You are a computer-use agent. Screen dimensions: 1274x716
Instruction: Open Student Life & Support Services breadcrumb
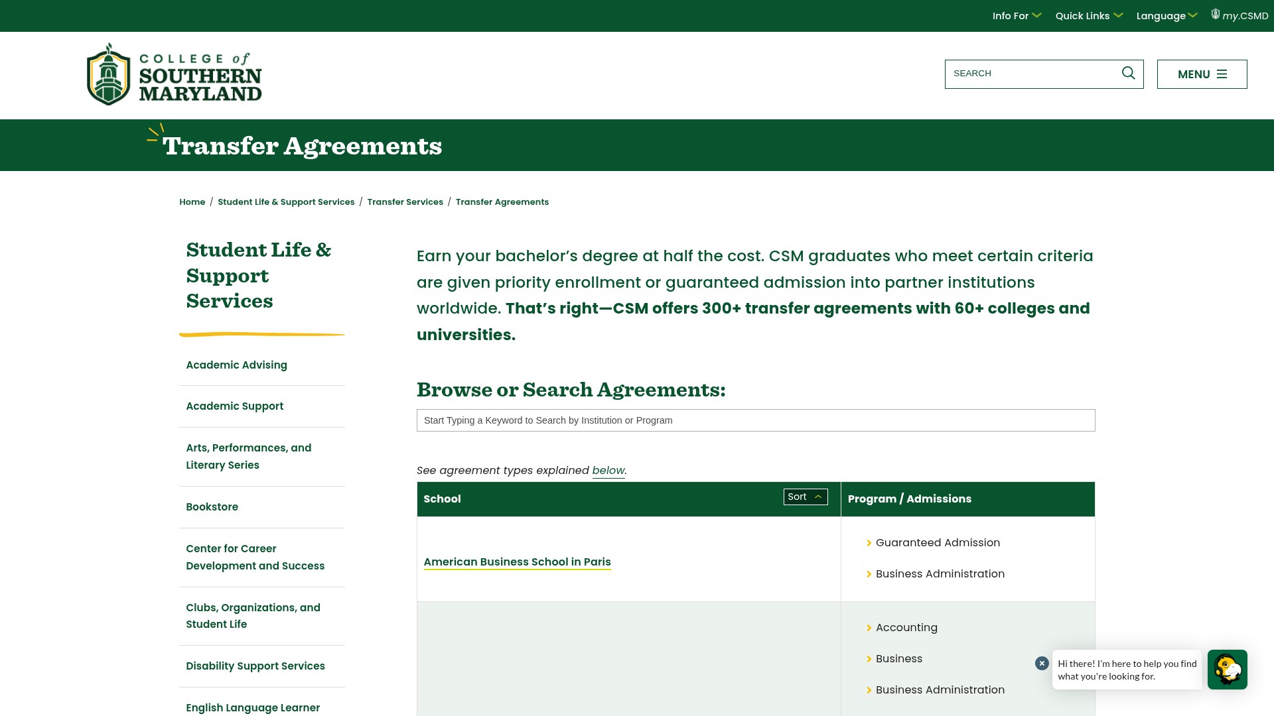click(286, 202)
